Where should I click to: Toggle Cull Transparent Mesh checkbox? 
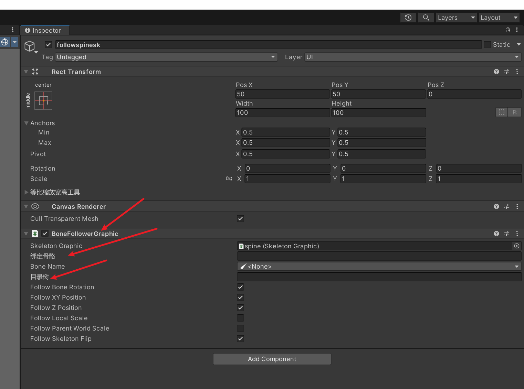pyautogui.click(x=241, y=218)
